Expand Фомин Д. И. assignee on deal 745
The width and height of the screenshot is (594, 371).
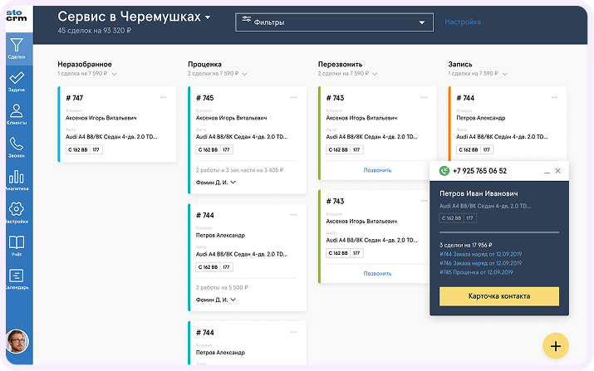tap(215, 183)
